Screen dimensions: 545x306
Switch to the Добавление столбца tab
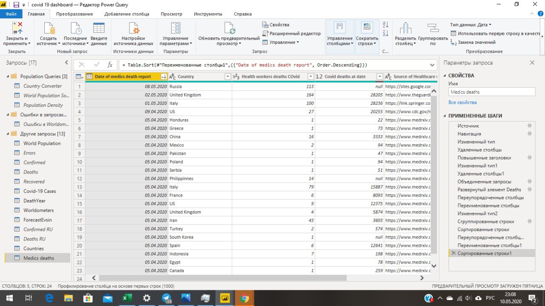pos(127,14)
